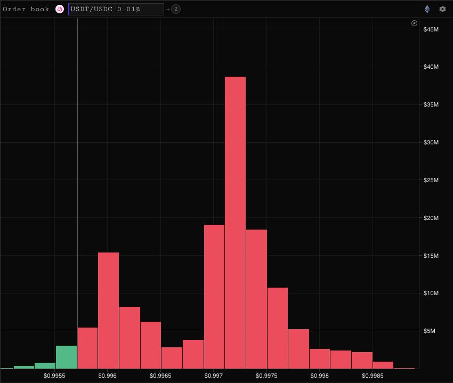This screenshot has width=453, height=383.
Task: Click the $30M axis label
Action: point(431,142)
